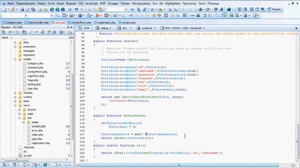Switch to Category.php tab

12,22
